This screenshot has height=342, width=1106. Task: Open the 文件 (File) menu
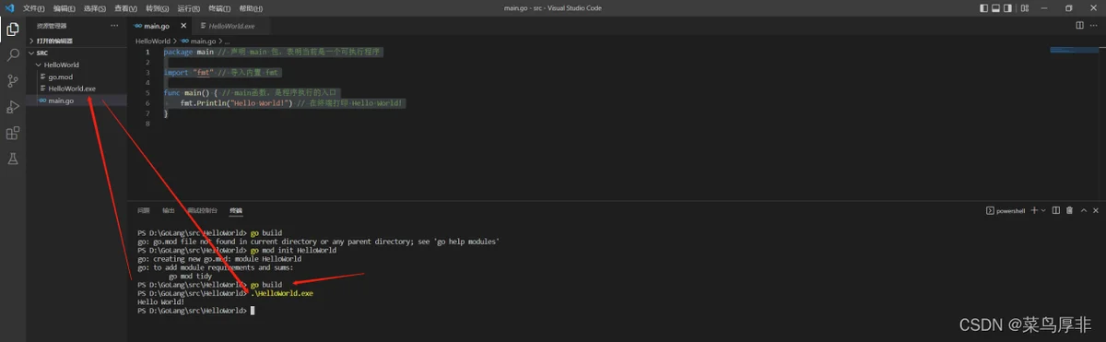point(33,7)
